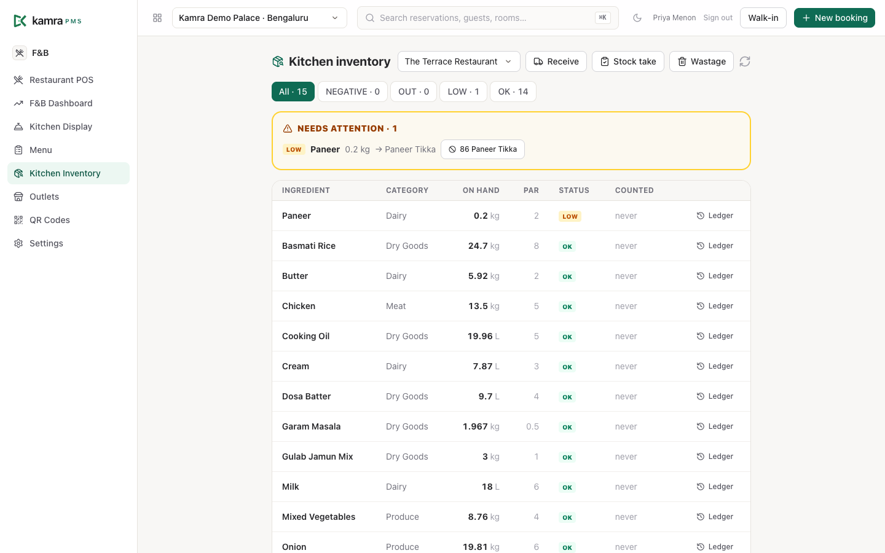Open the Ledger for Paneer

click(x=715, y=216)
